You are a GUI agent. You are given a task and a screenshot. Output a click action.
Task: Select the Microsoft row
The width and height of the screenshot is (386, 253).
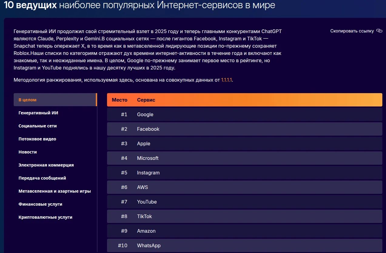(244, 158)
